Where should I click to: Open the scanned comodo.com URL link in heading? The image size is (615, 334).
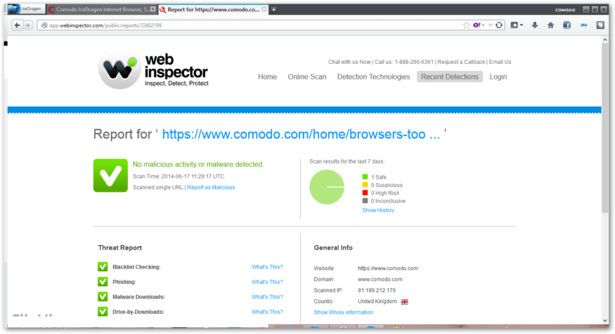click(301, 134)
